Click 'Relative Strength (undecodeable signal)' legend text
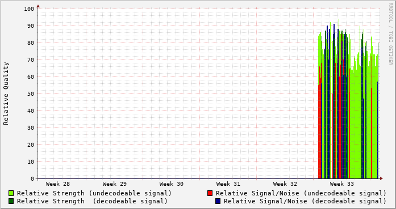 (x=94, y=193)
